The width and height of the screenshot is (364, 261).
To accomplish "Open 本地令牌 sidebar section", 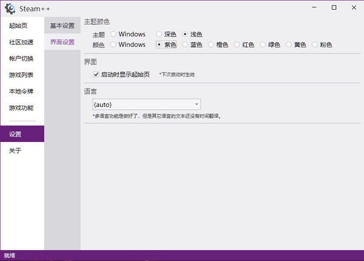I will [x=21, y=92].
